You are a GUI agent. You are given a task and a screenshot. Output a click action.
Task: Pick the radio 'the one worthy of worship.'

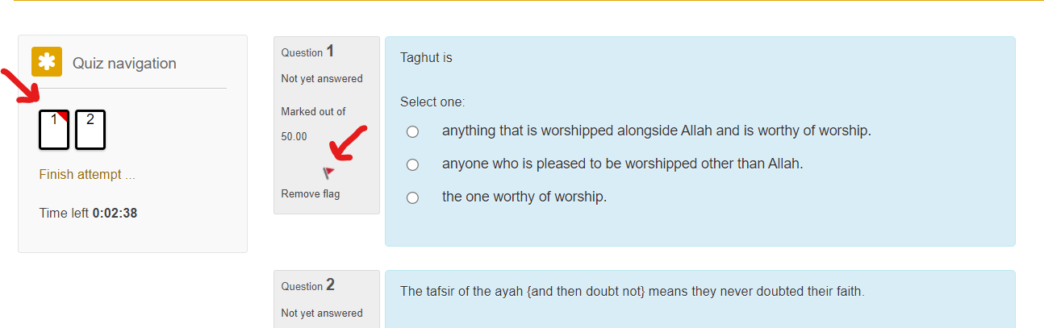click(x=413, y=197)
